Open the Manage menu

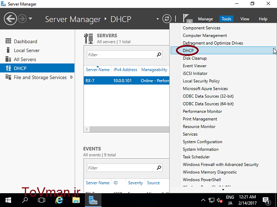(205, 19)
